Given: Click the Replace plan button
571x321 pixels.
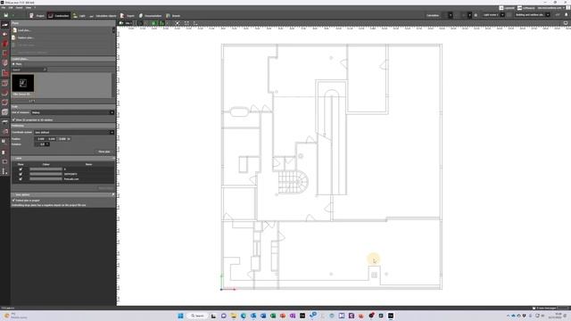Looking at the screenshot, I should point(26,37).
